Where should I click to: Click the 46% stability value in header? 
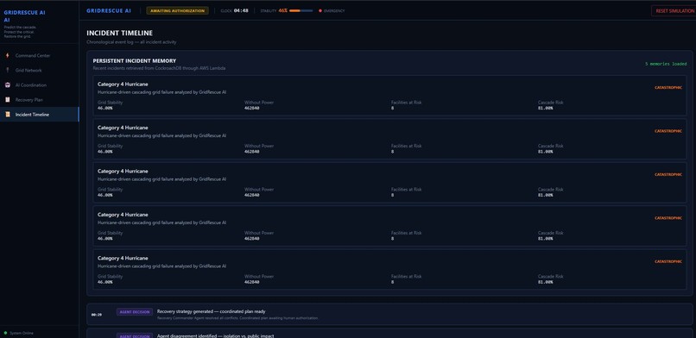[x=282, y=10]
